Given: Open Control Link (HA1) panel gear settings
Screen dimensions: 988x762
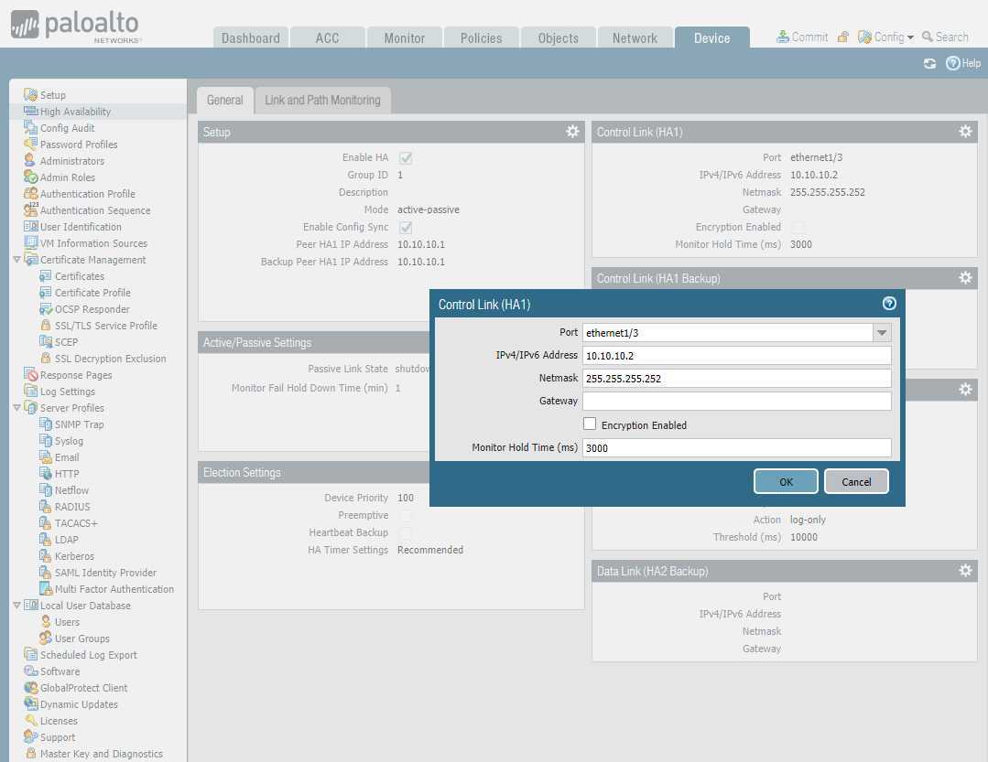Looking at the screenshot, I should click(965, 132).
